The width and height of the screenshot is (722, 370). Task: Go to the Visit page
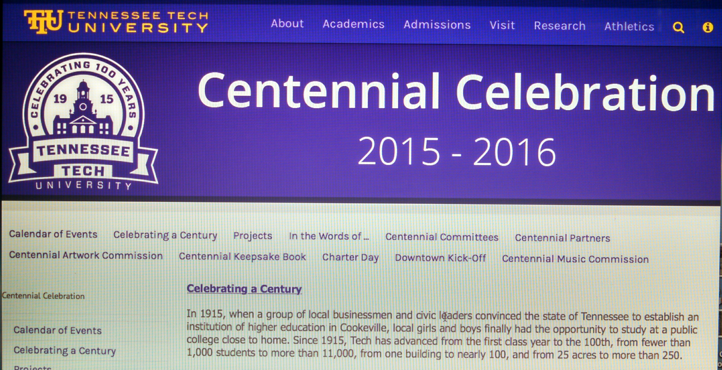pyautogui.click(x=502, y=25)
